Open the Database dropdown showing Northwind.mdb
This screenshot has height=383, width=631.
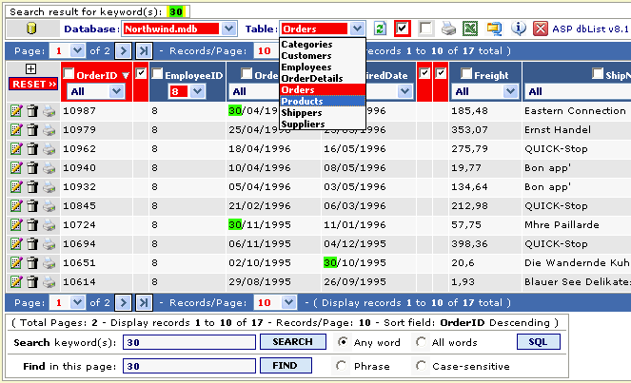179,29
